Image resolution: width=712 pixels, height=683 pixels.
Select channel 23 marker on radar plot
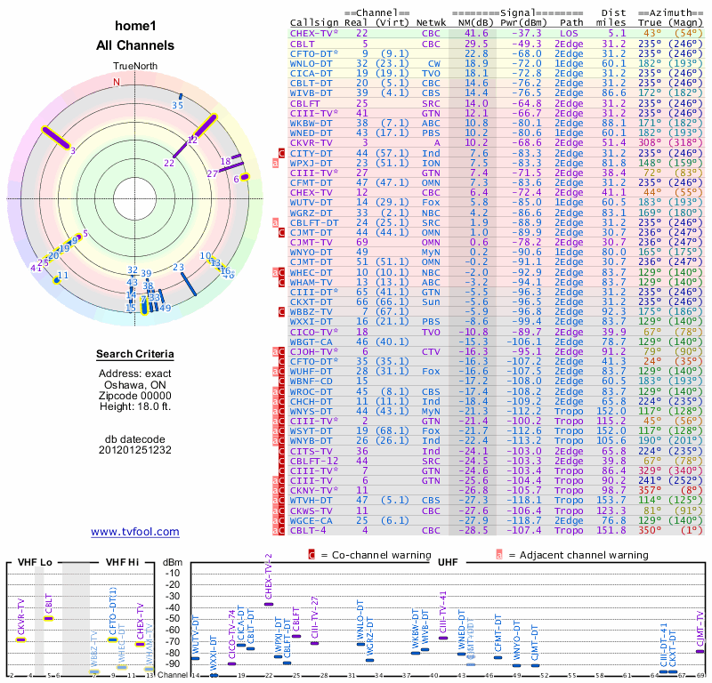[x=189, y=284]
